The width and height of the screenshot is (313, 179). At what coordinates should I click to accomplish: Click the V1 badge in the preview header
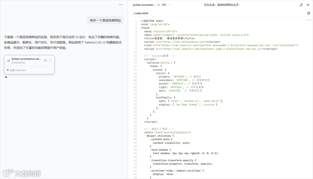(159, 5)
